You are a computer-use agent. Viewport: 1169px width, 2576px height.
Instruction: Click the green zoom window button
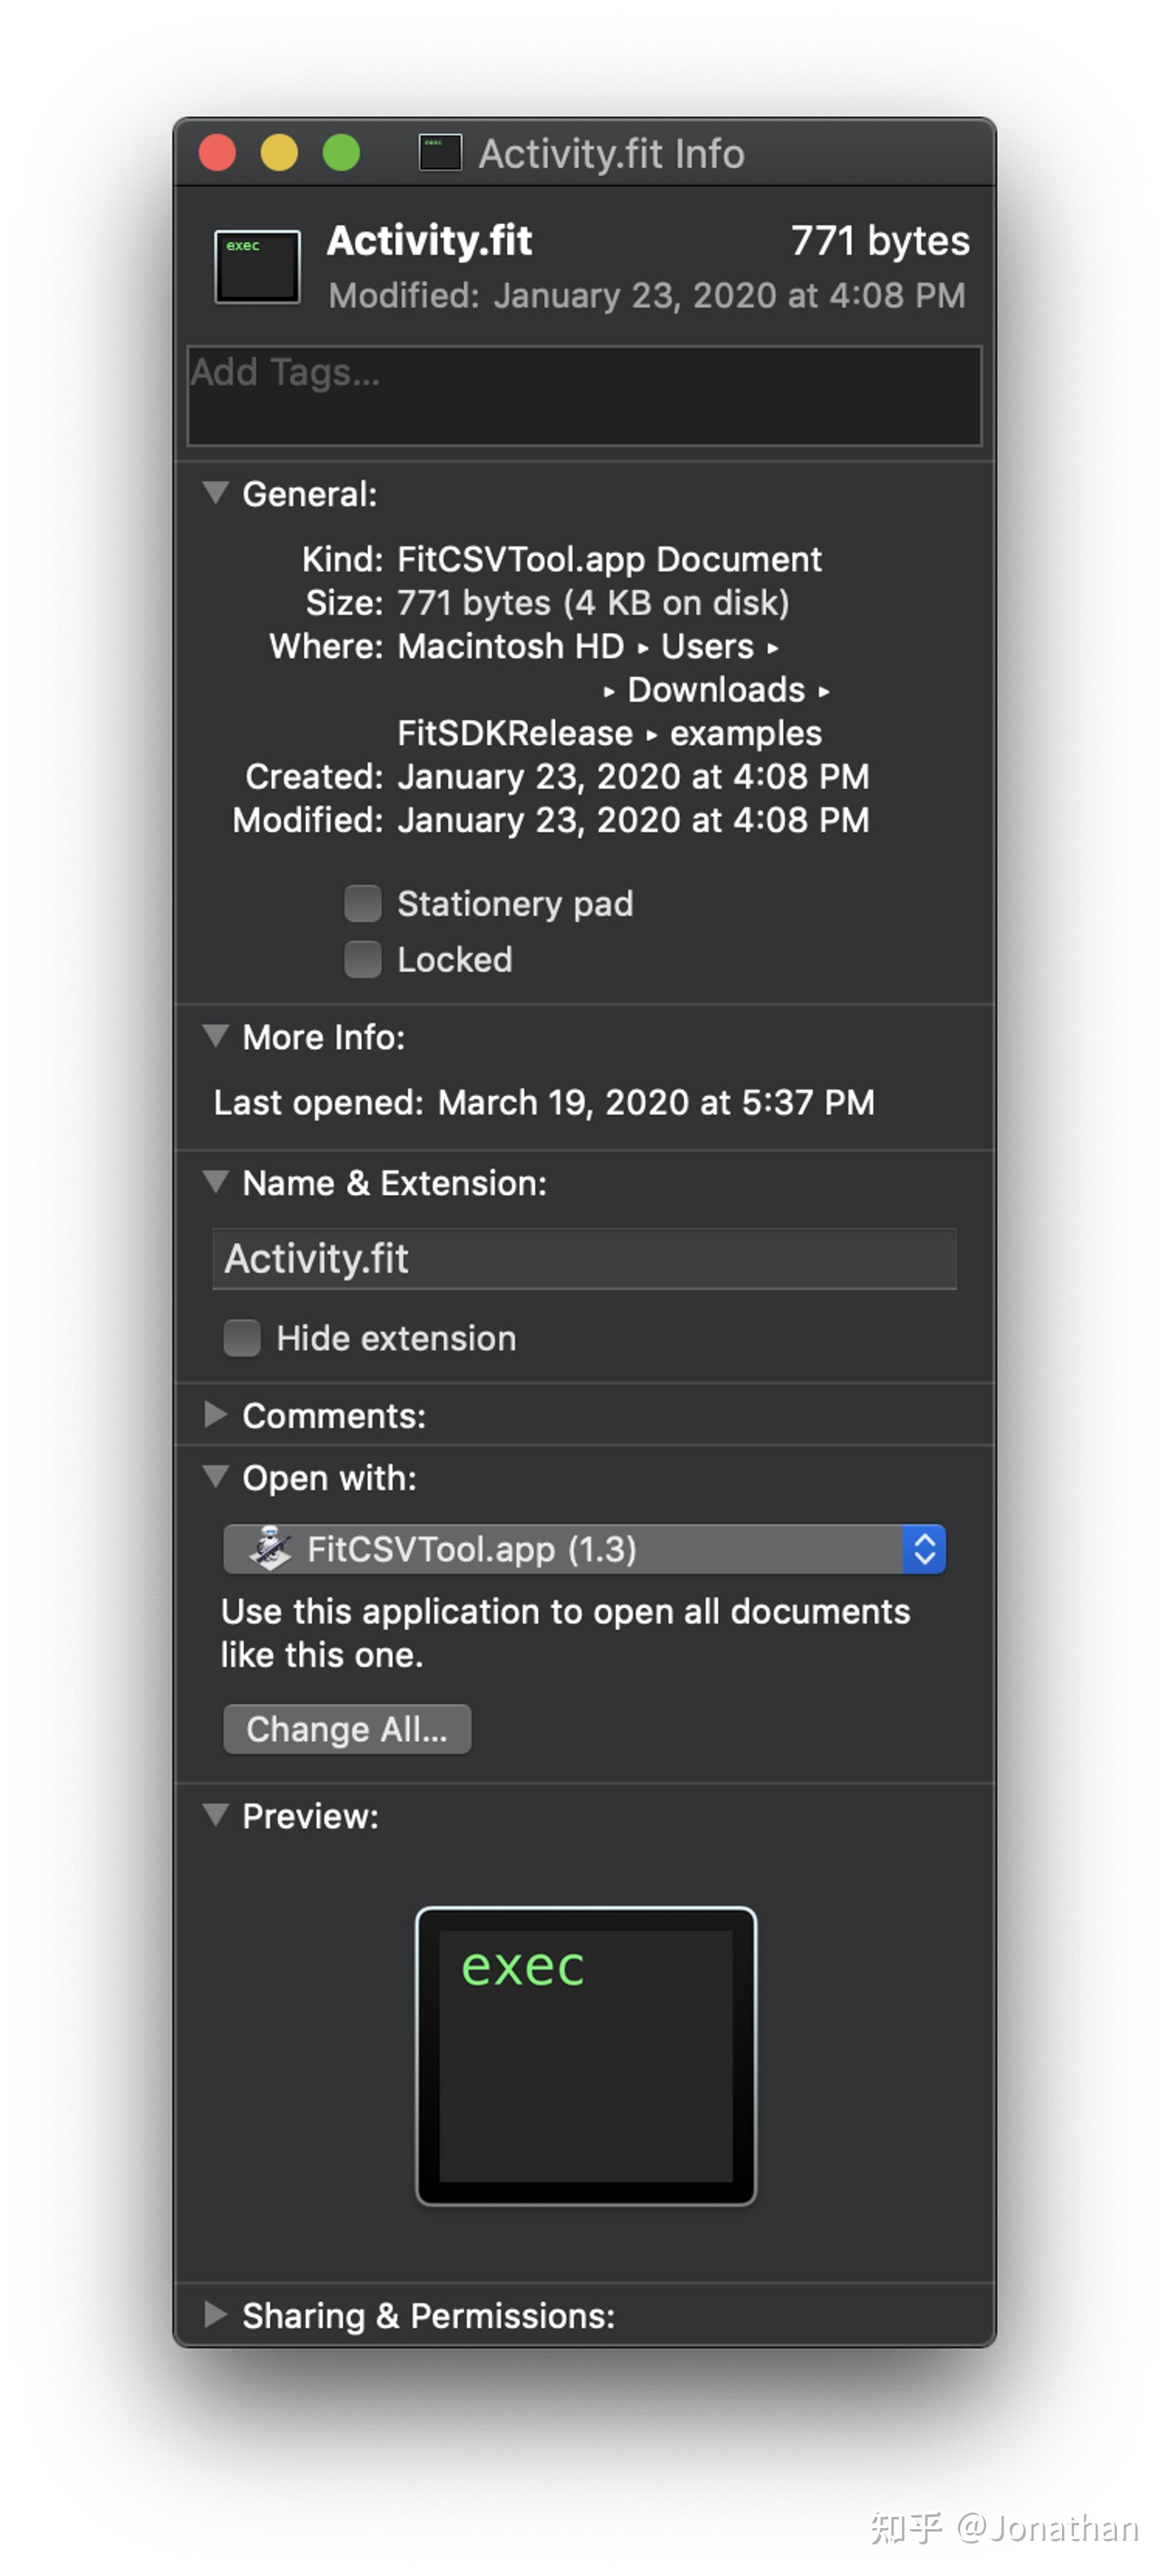coord(342,153)
